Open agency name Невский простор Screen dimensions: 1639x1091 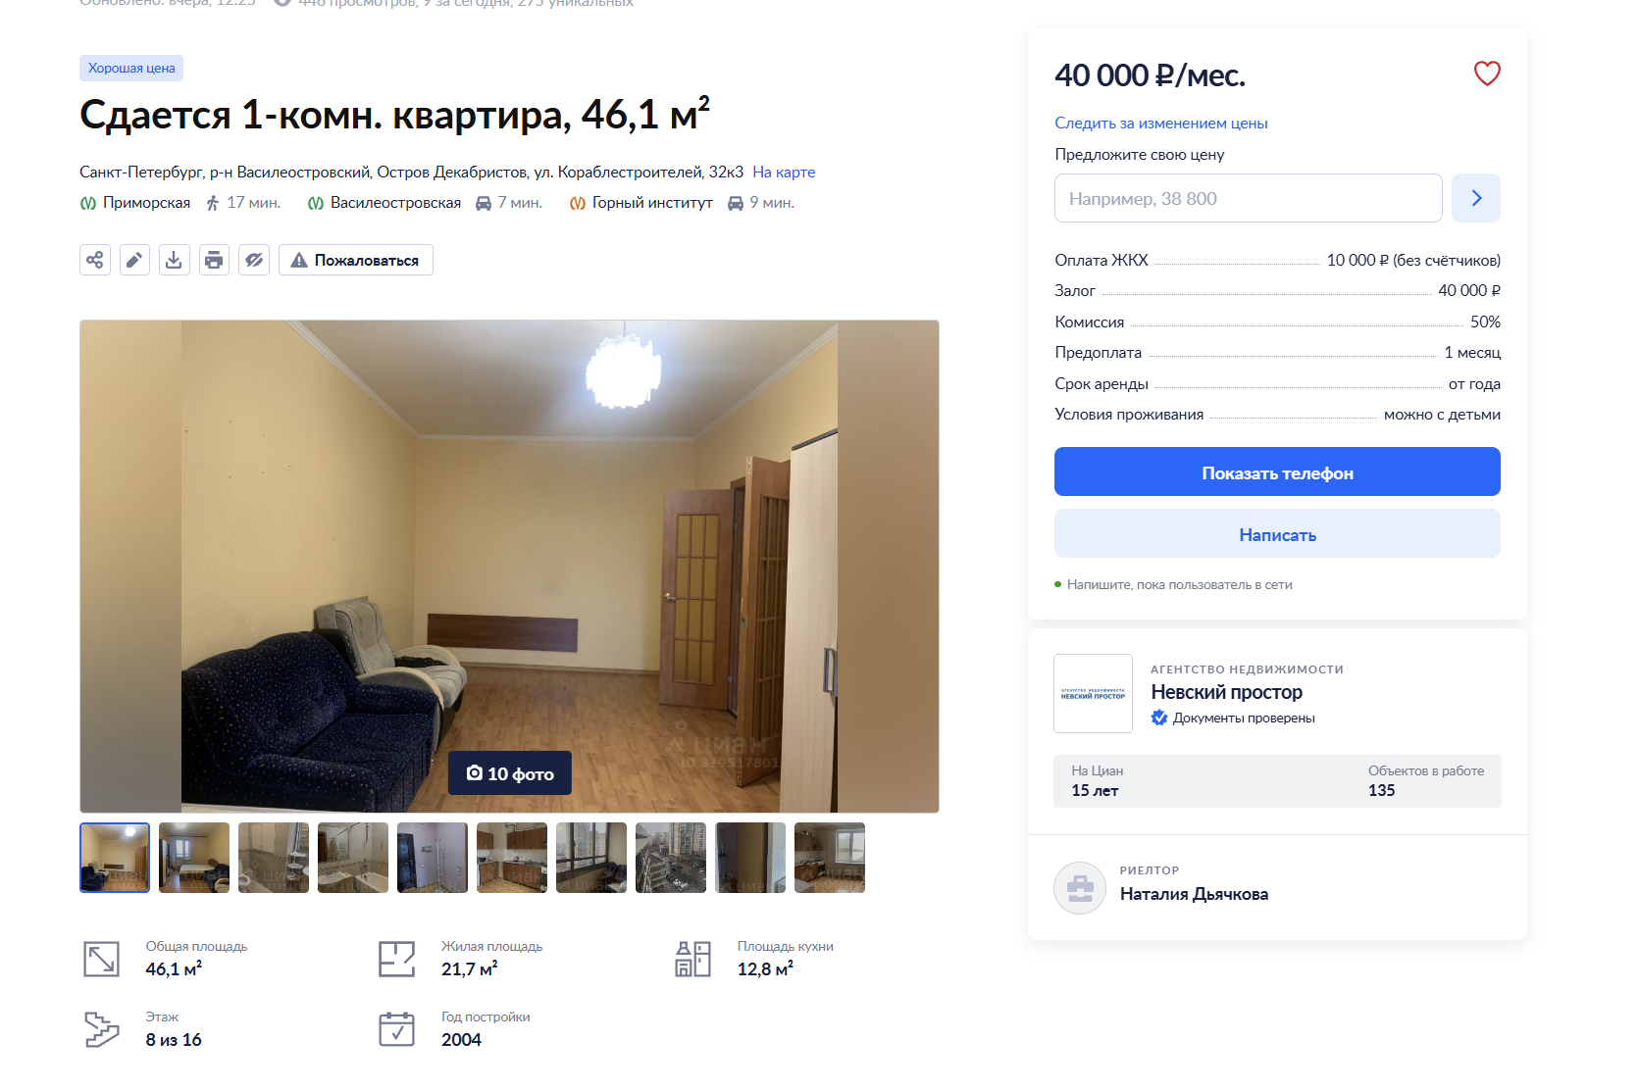pos(1226,692)
